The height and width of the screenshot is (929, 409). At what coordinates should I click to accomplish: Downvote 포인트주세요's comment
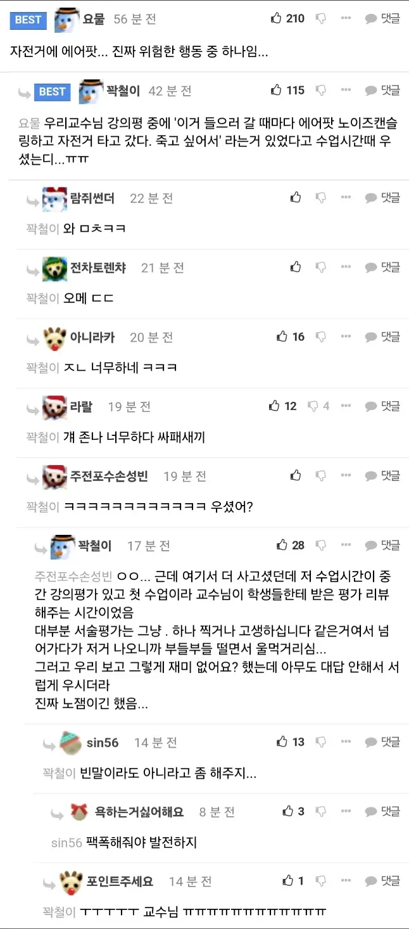point(321,881)
